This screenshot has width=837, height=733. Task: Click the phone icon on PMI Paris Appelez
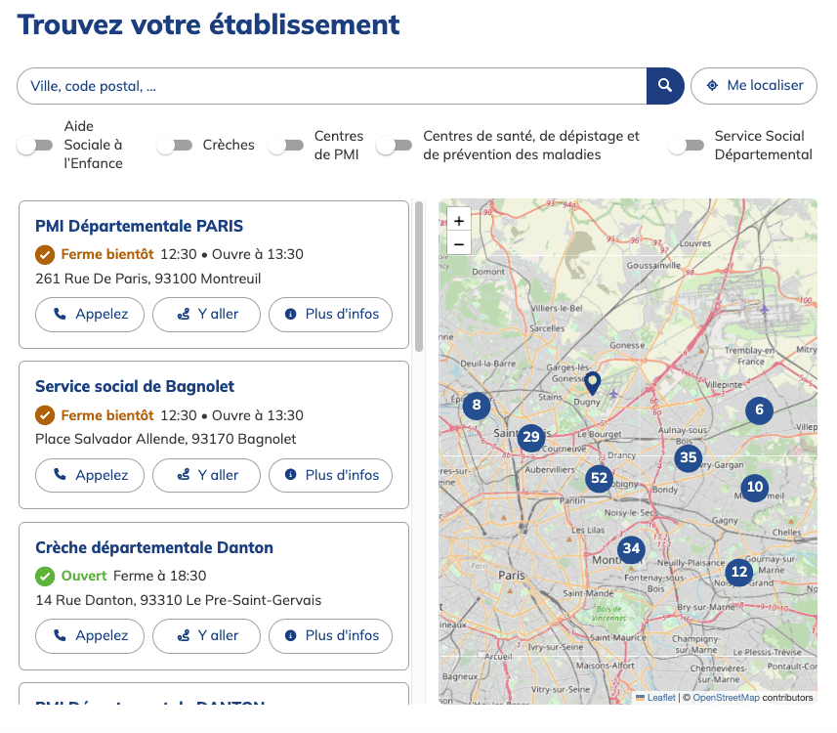(61, 315)
